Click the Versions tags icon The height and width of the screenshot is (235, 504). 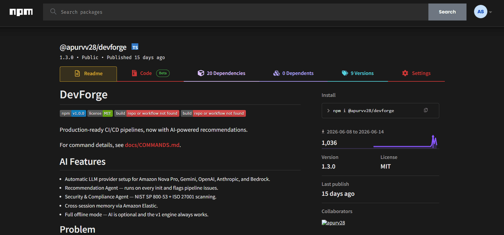point(345,73)
